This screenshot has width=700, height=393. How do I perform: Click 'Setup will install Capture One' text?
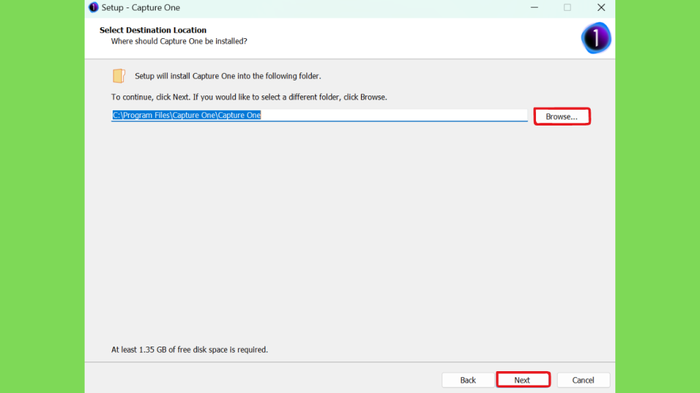228,76
